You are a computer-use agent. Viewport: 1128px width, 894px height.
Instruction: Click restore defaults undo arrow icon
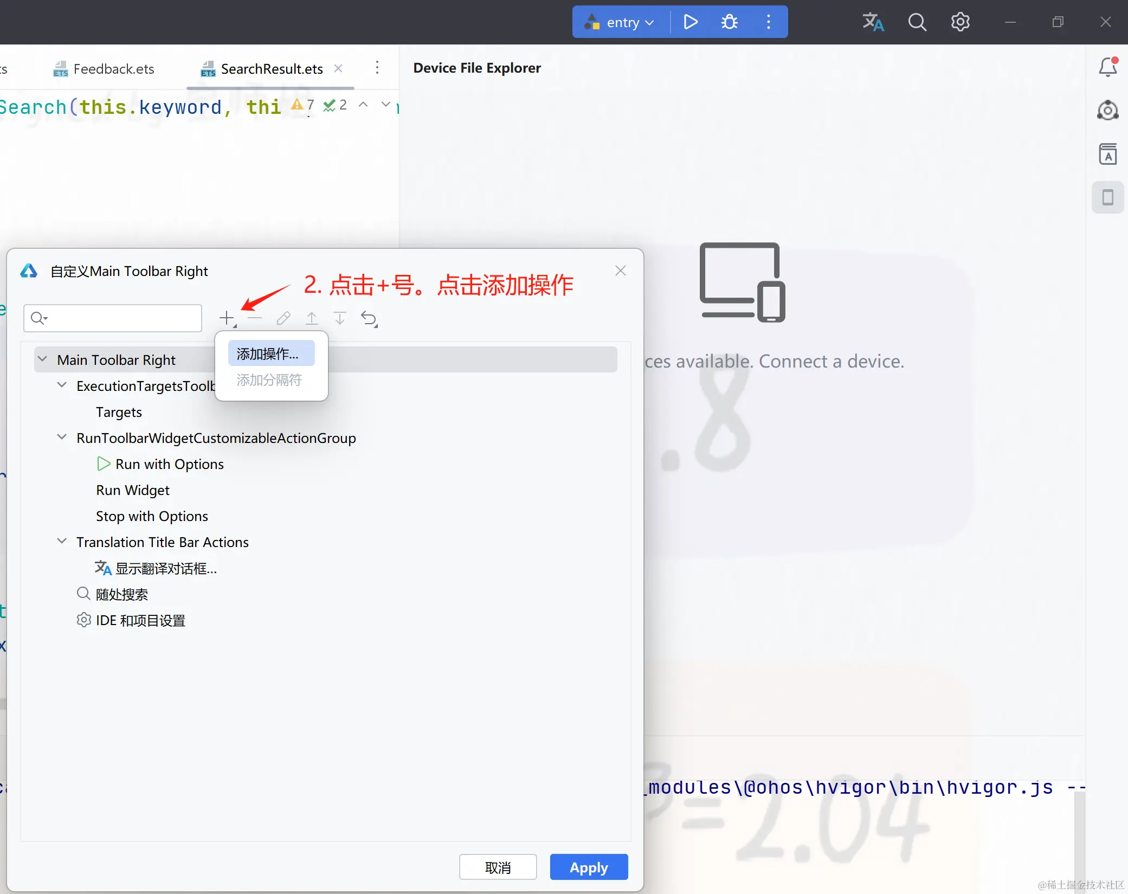pyautogui.click(x=369, y=318)
